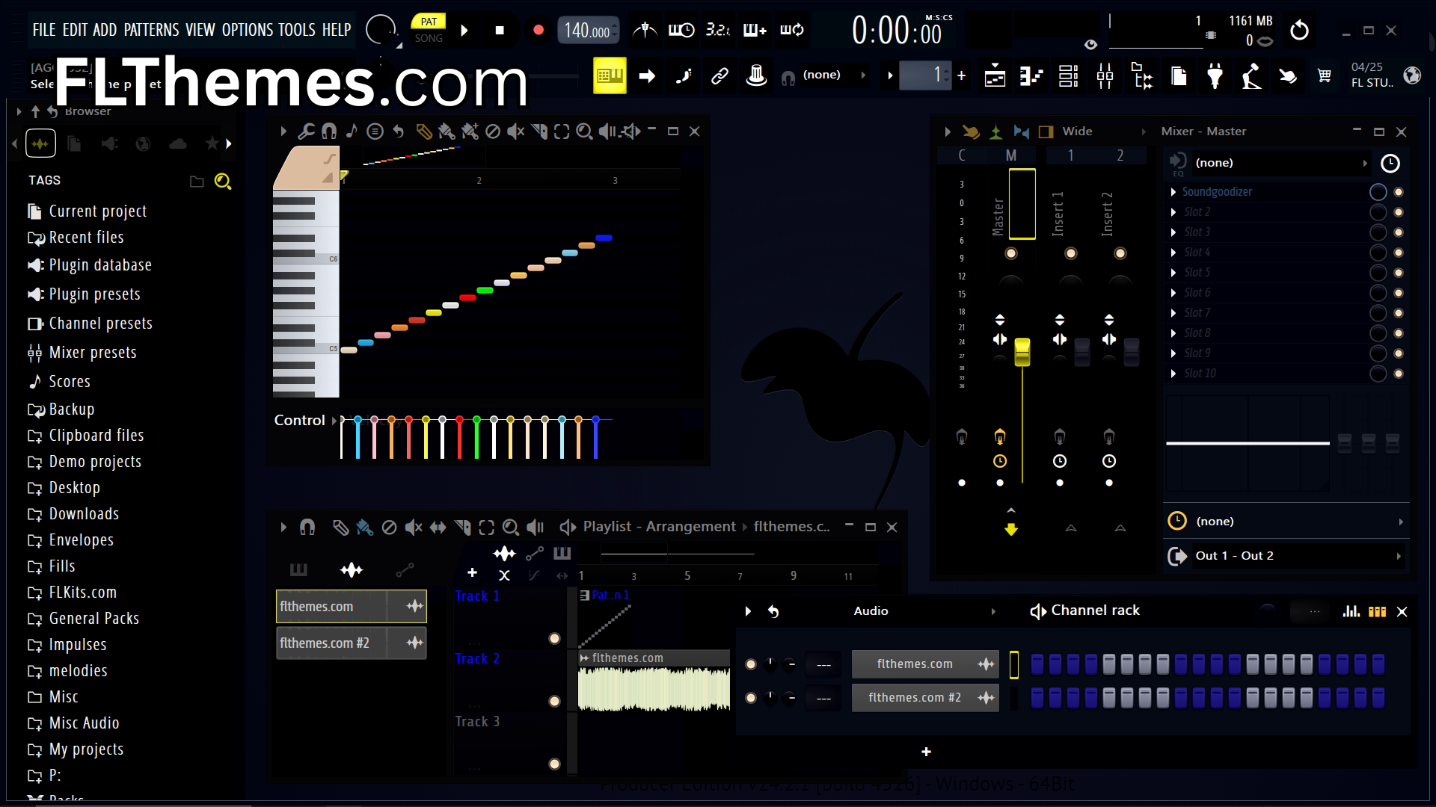Image resolution: width=1436 pixels, height=807 pixels.
Task: Click the Insert 1 volume fader
Action: pyautogui.click(x=1082, y=353)
